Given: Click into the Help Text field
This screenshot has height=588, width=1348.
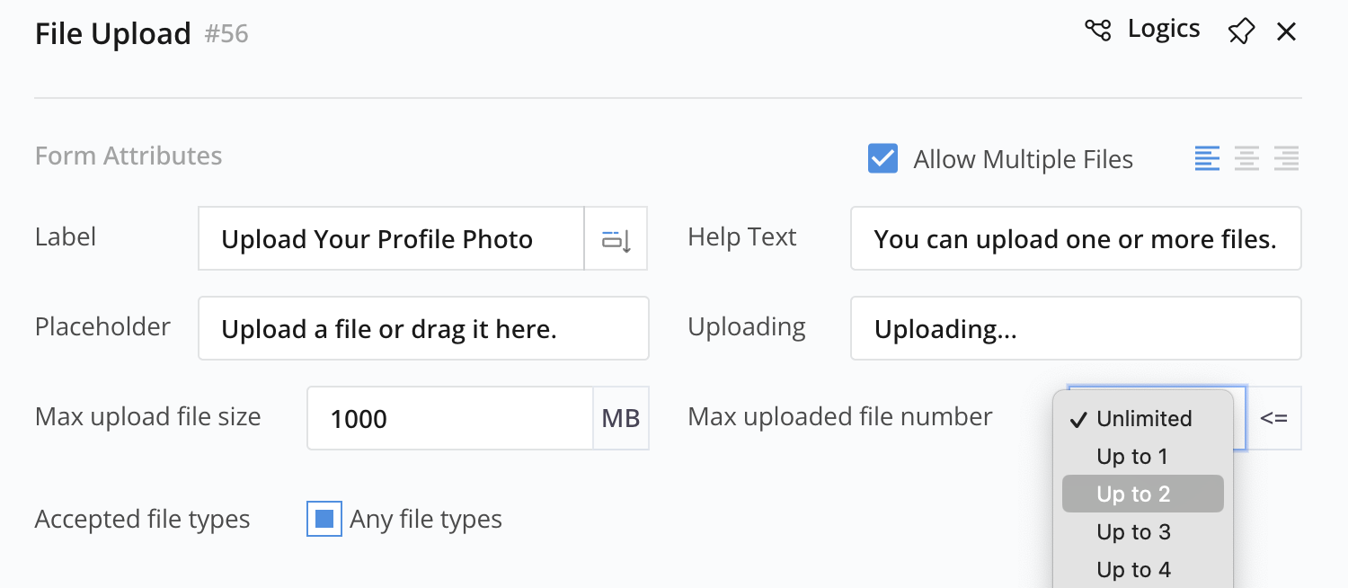Looking at the screenshot, I should [x=1075, y=239].
